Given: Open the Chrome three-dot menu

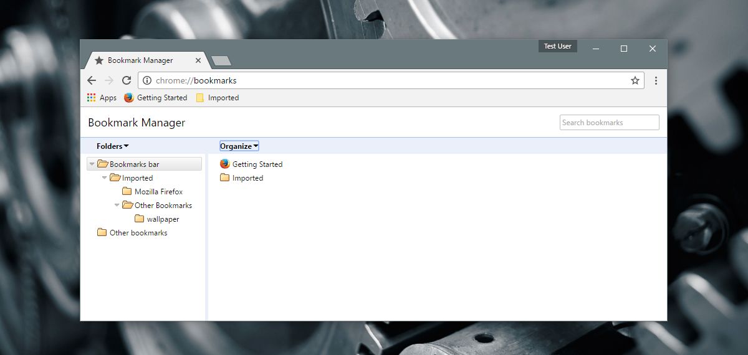Looking at the screenshot, I should click(x=656, y=80).
